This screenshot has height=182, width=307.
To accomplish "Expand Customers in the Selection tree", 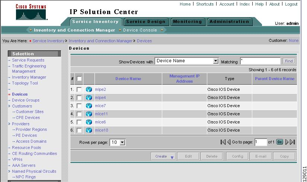I will (9, 106).
